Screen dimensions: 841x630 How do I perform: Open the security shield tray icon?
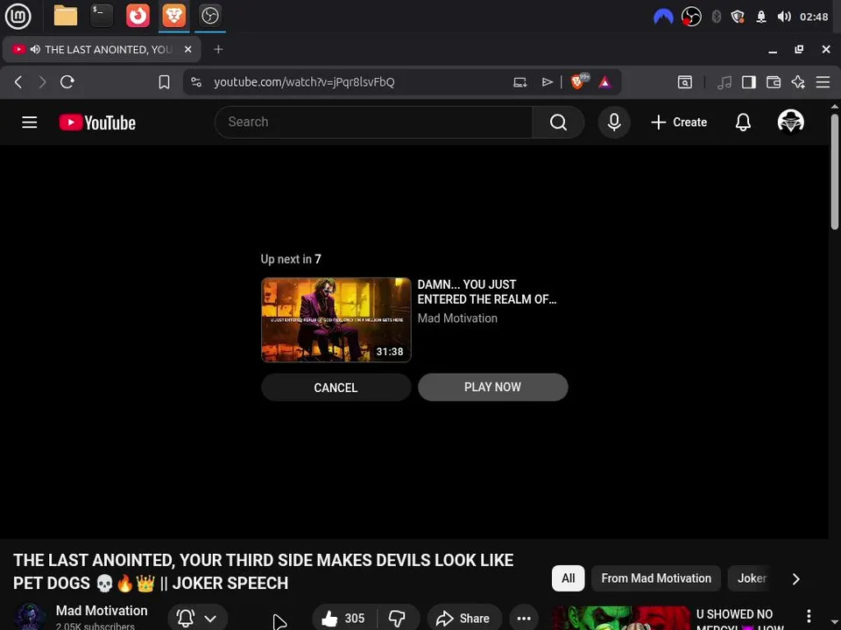point(738,17)
